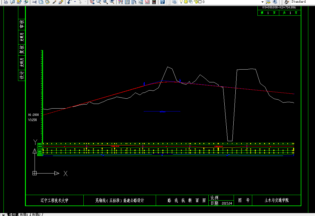The width and height of the screenshot is (315, 216).
Task: Click the 图号 drawing number label
Action: (244, 200)
